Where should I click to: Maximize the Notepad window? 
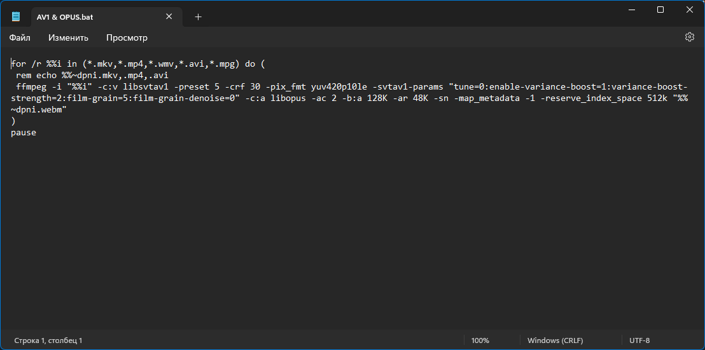coord(660,10)
